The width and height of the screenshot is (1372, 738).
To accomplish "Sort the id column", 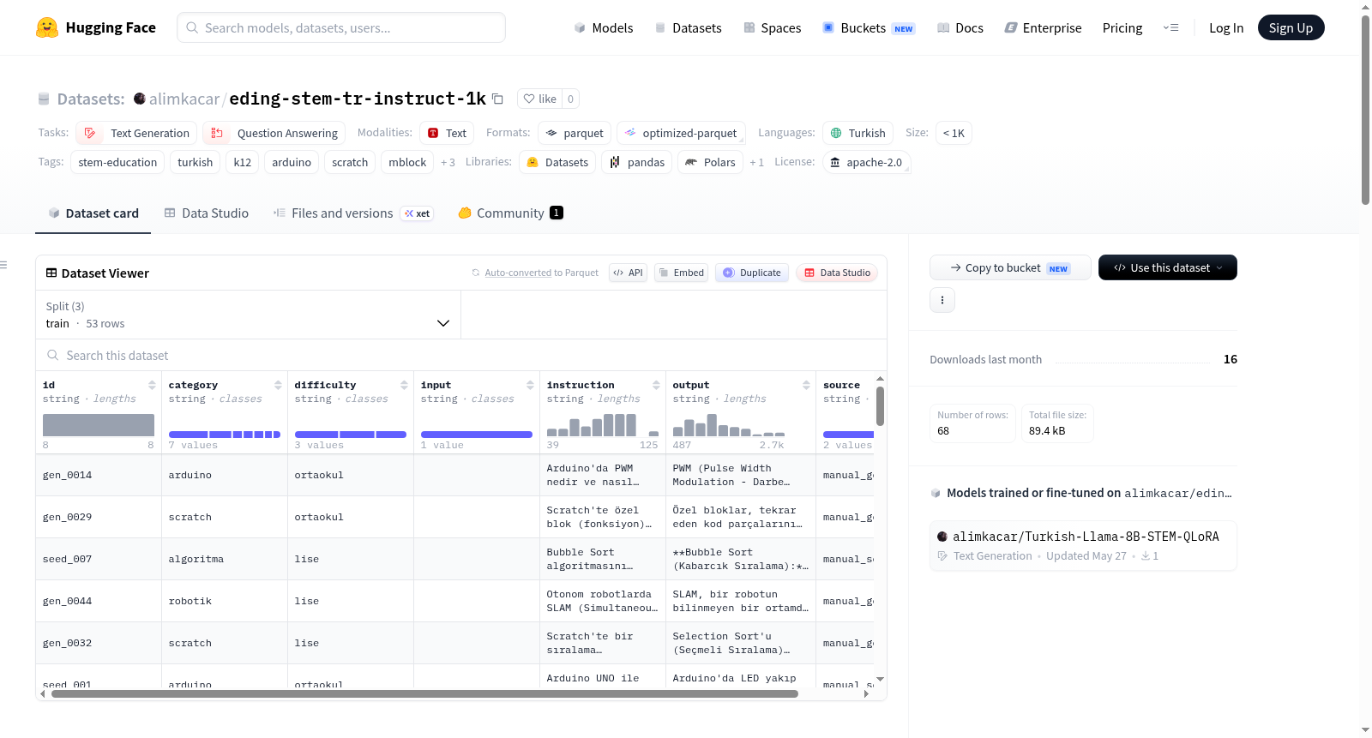I will [x=152, y=385].
